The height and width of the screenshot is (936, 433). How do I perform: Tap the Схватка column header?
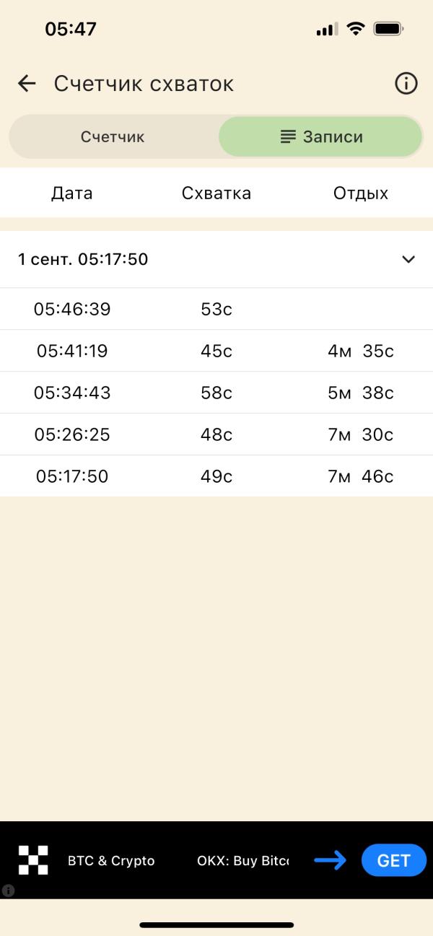[x=216, y=193]
